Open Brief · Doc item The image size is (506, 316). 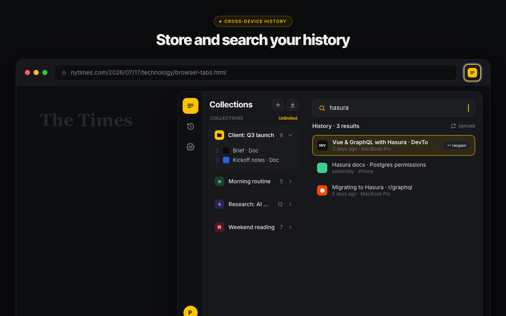(245, 150)
